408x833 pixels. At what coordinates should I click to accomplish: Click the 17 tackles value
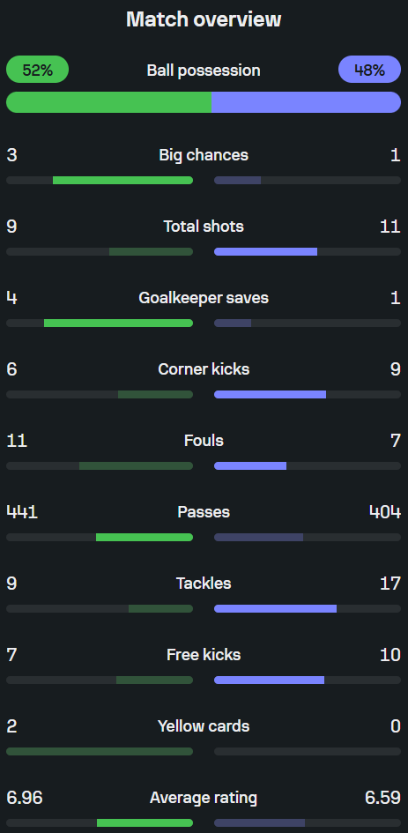click(390, 584)
